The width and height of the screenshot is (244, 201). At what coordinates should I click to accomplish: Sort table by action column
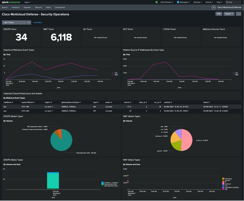coord(109,102)
